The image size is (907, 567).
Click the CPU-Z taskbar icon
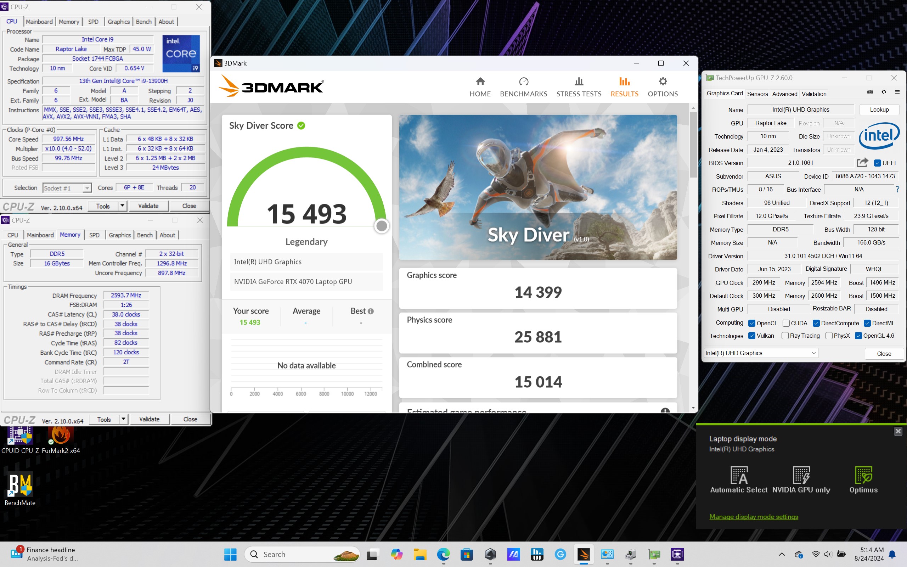(x=677, y=554)
